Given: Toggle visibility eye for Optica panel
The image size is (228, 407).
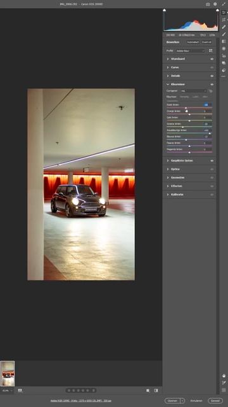Looking at the screenshot, I should pos(212,169).
